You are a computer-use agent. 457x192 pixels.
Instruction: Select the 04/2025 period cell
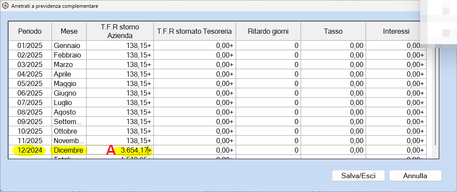30,74
